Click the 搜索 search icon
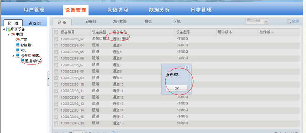Screen dimensions: 306x133 [289, 21]
